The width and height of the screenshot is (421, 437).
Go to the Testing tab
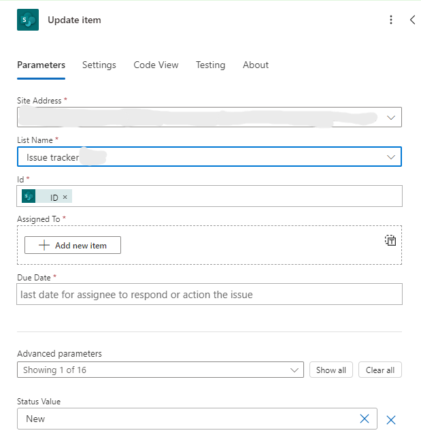(211, 65)
